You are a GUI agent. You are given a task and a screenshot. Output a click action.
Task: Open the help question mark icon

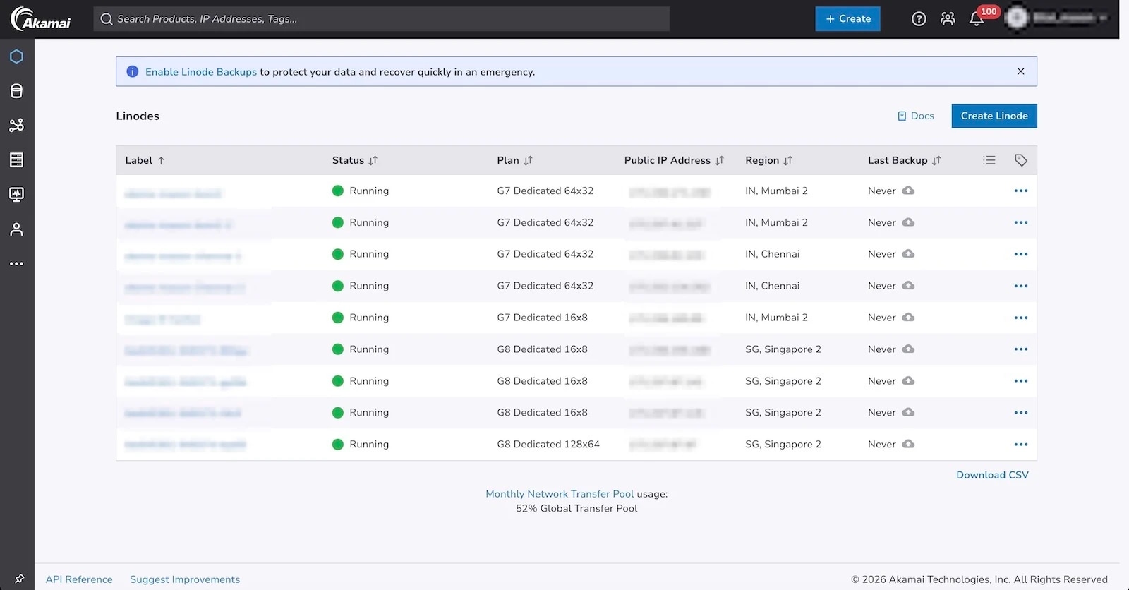(919, 19)
